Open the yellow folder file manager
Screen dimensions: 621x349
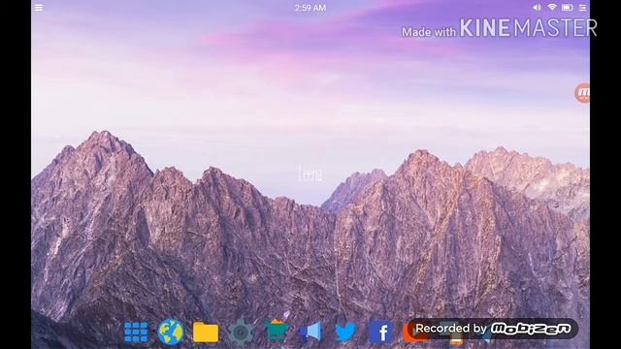206,332
